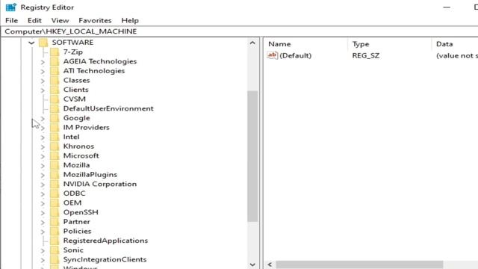Select the Clients folder icon
This screenshot has width=478, height=269.
pos(55,90)
